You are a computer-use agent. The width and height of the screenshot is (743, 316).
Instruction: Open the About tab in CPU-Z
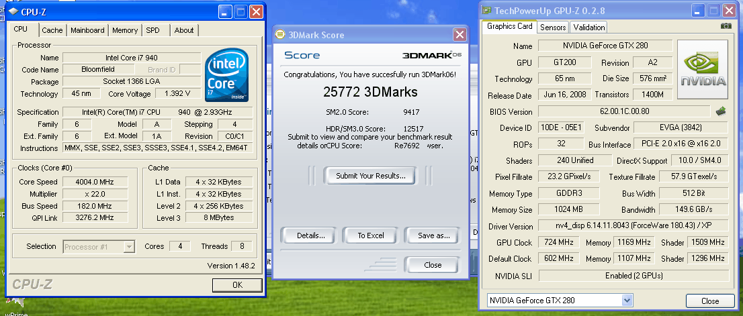pyautogui.click(x=184, y=30)
